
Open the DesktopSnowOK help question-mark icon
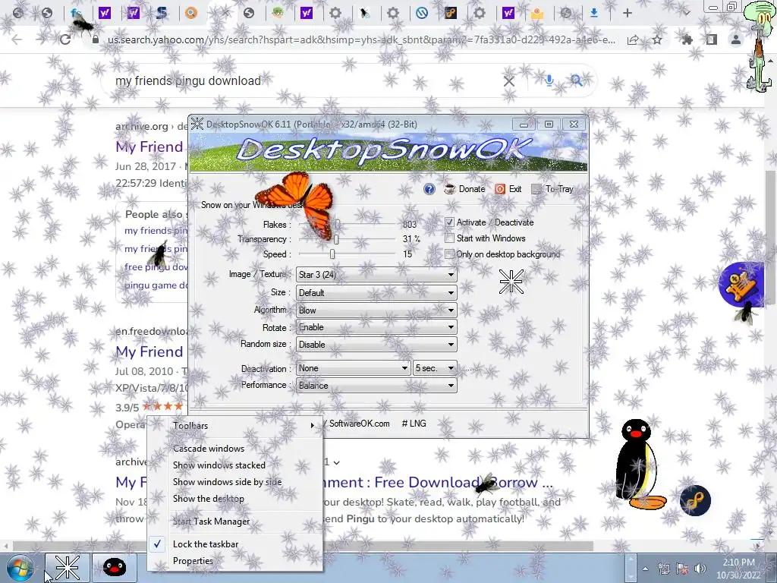(x=429, y=189)
